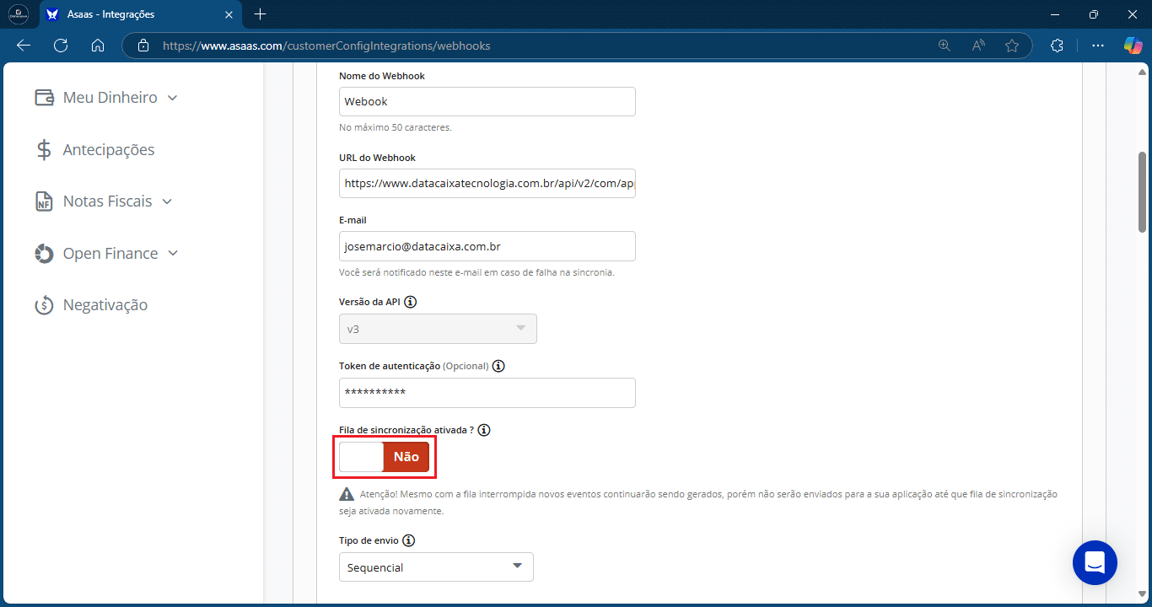This screenshot has height=607, width=1152.
Task: Click the URL do Webhook text field
Action: coord(487,183)
